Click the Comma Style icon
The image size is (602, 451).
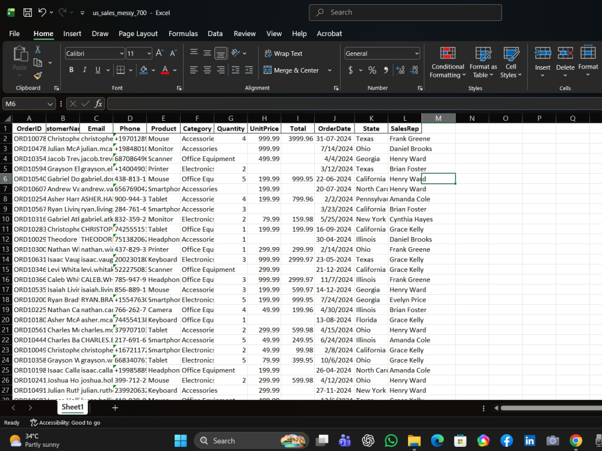(x=386, y=70)
